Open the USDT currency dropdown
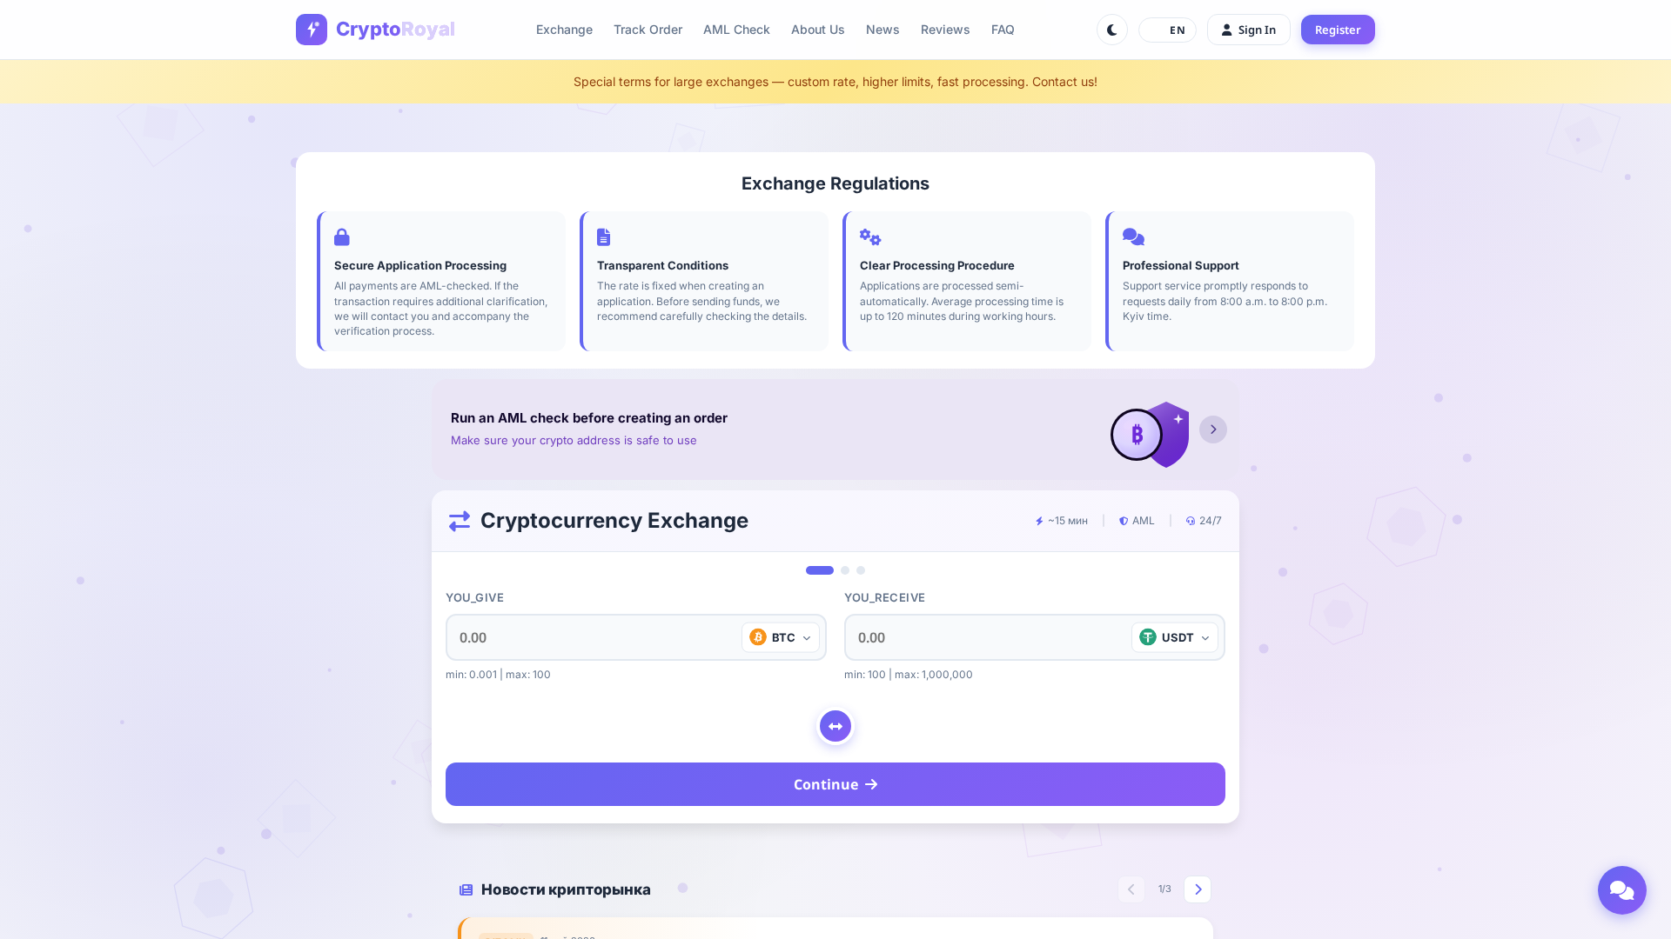Viewport: 1671px width, 939px height. coord(1174,637)
